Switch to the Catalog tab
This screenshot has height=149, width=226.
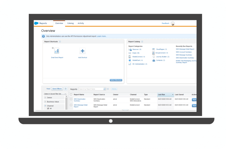(70, 23)
